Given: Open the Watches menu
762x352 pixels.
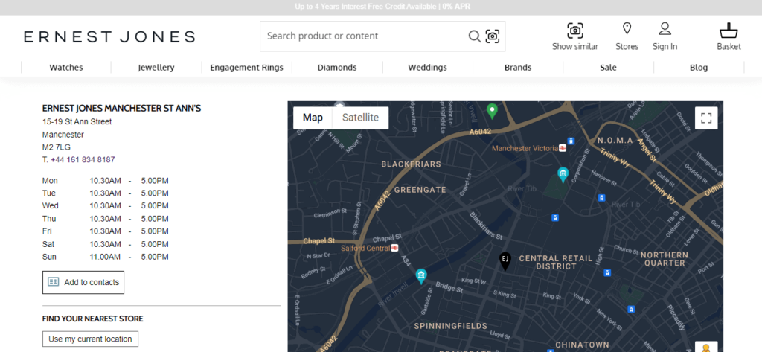Looking at the screenshot, I should [66, 68].
